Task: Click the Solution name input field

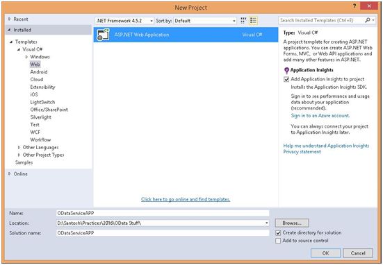Action: pos(163,233)
